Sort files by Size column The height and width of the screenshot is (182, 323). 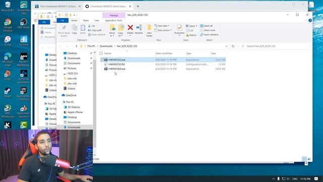point(213,53)
